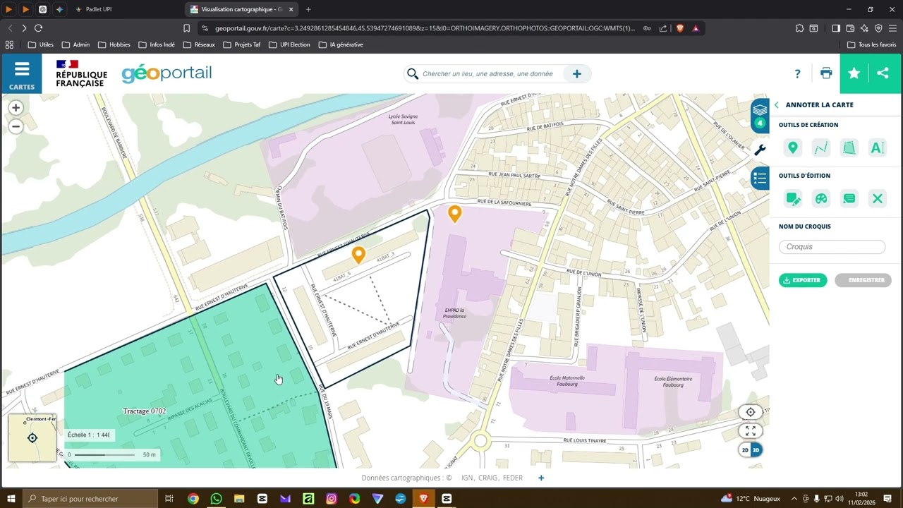Select the polygon drawing tool
903x508 pixels.
(849, 147)
